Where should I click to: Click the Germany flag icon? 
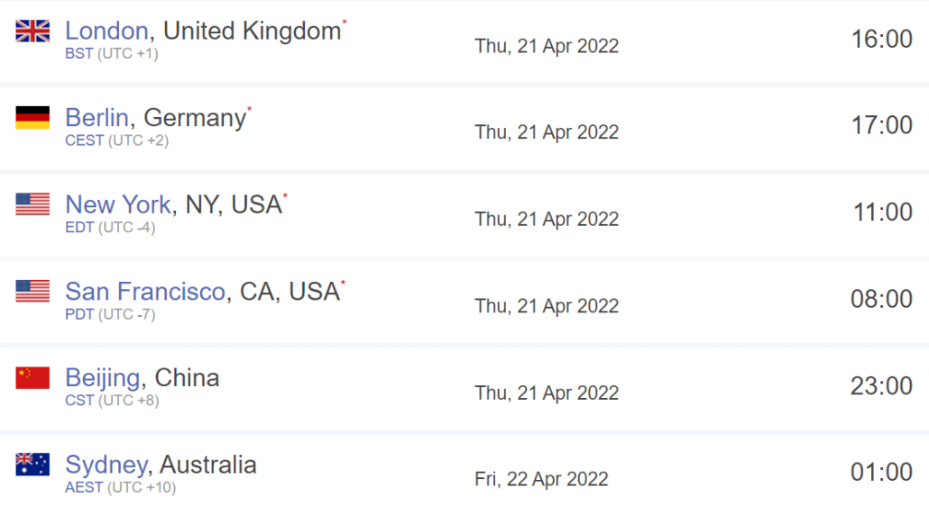tap(32, 118)
